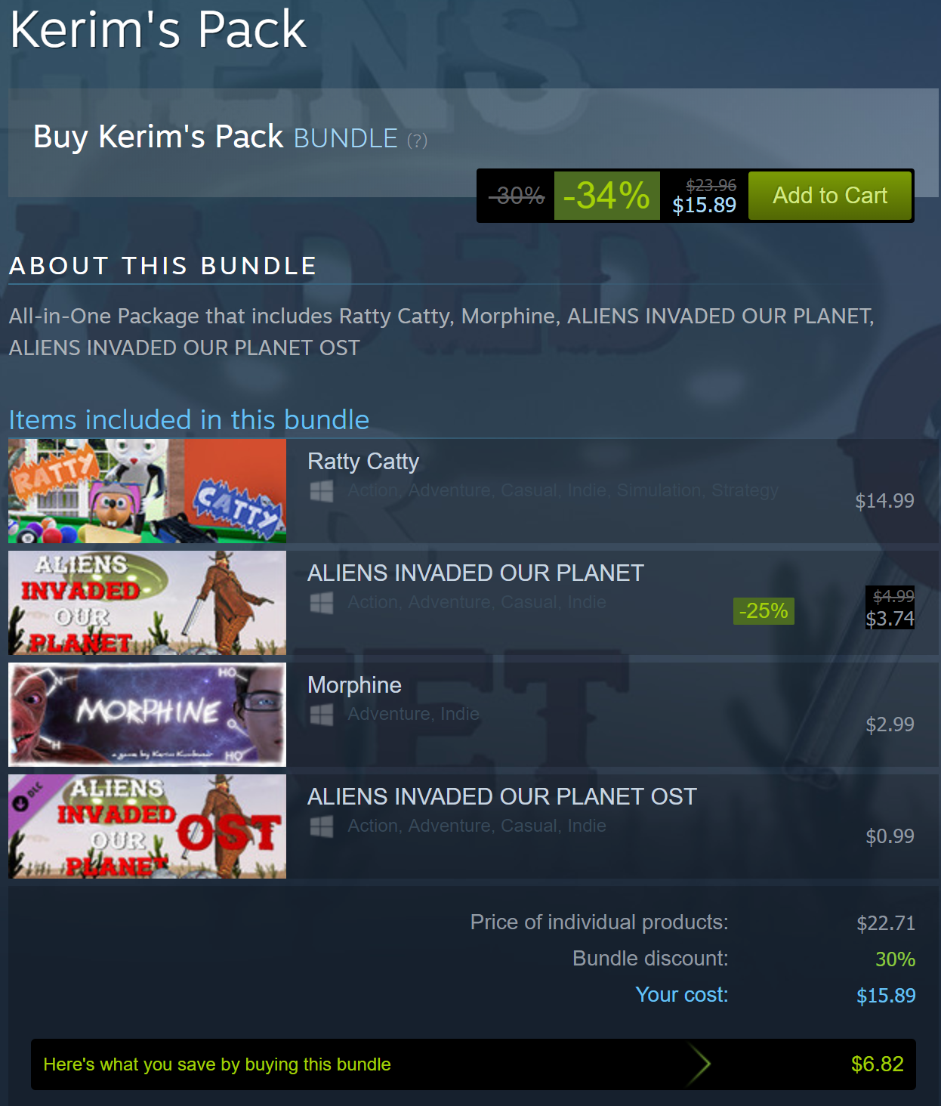The width and height of the screenshot is (941, 1106).
Task: Click the Windows icon under Ratty Catty
Action: [x=322, y=491]
